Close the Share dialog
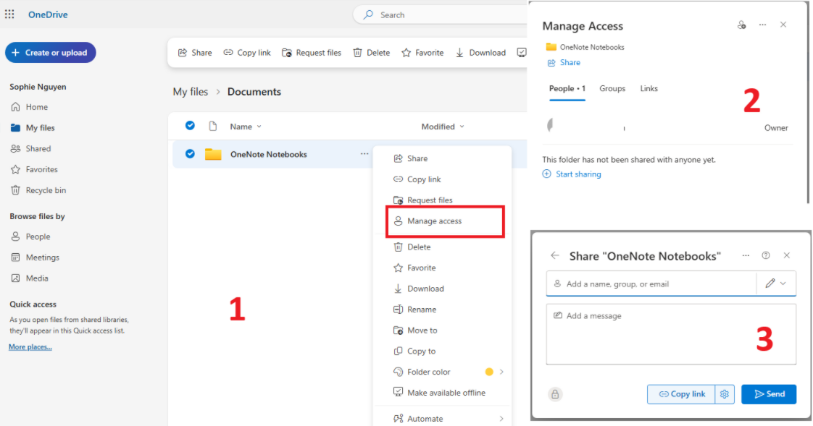813x426 pixels. pos(787,255)
